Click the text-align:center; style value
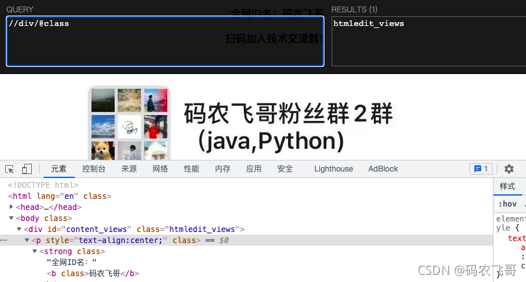 pyautogui.click(x=120, y=240)
